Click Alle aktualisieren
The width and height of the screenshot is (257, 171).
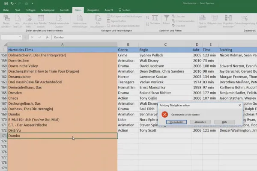[x=98, y=21]
